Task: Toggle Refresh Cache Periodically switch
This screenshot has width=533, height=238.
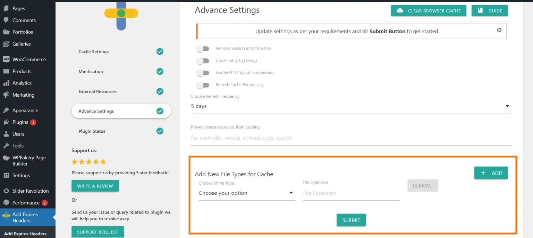Action: click(203, 85)
